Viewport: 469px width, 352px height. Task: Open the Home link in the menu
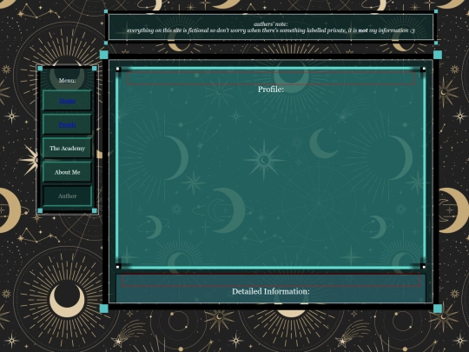(67, 101)
